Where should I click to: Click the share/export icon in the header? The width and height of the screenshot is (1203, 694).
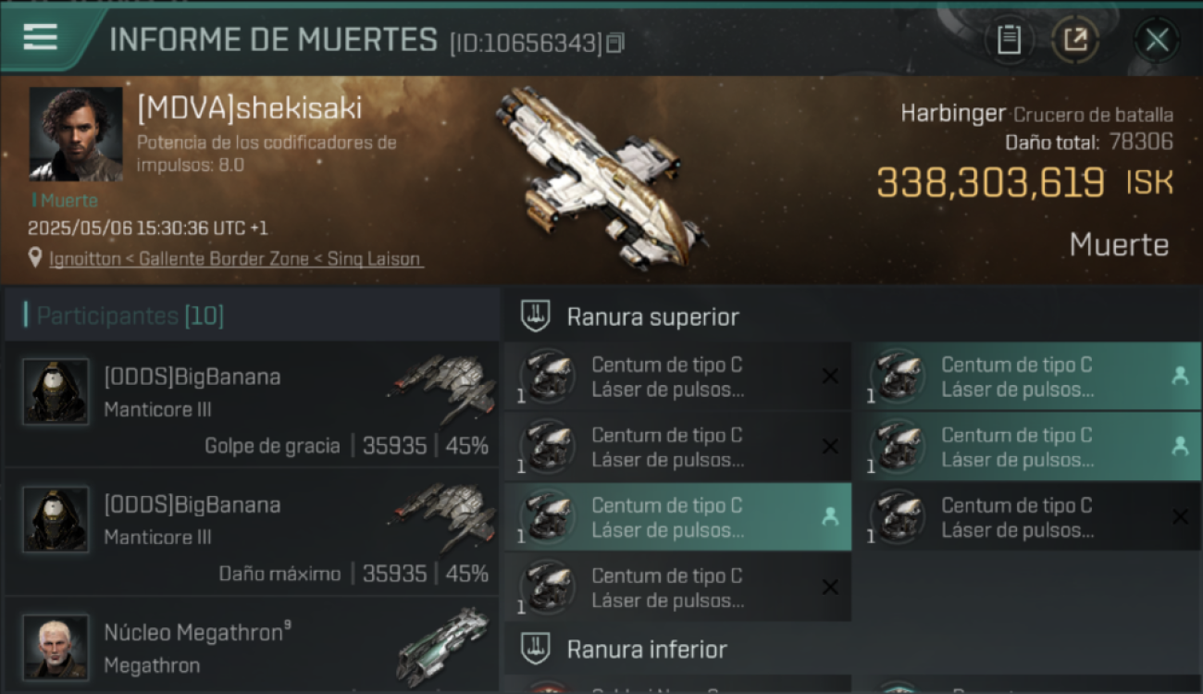(x=1075, y=40)
